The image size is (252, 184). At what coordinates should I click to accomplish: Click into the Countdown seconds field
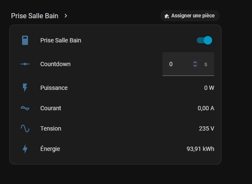(177, 64)
